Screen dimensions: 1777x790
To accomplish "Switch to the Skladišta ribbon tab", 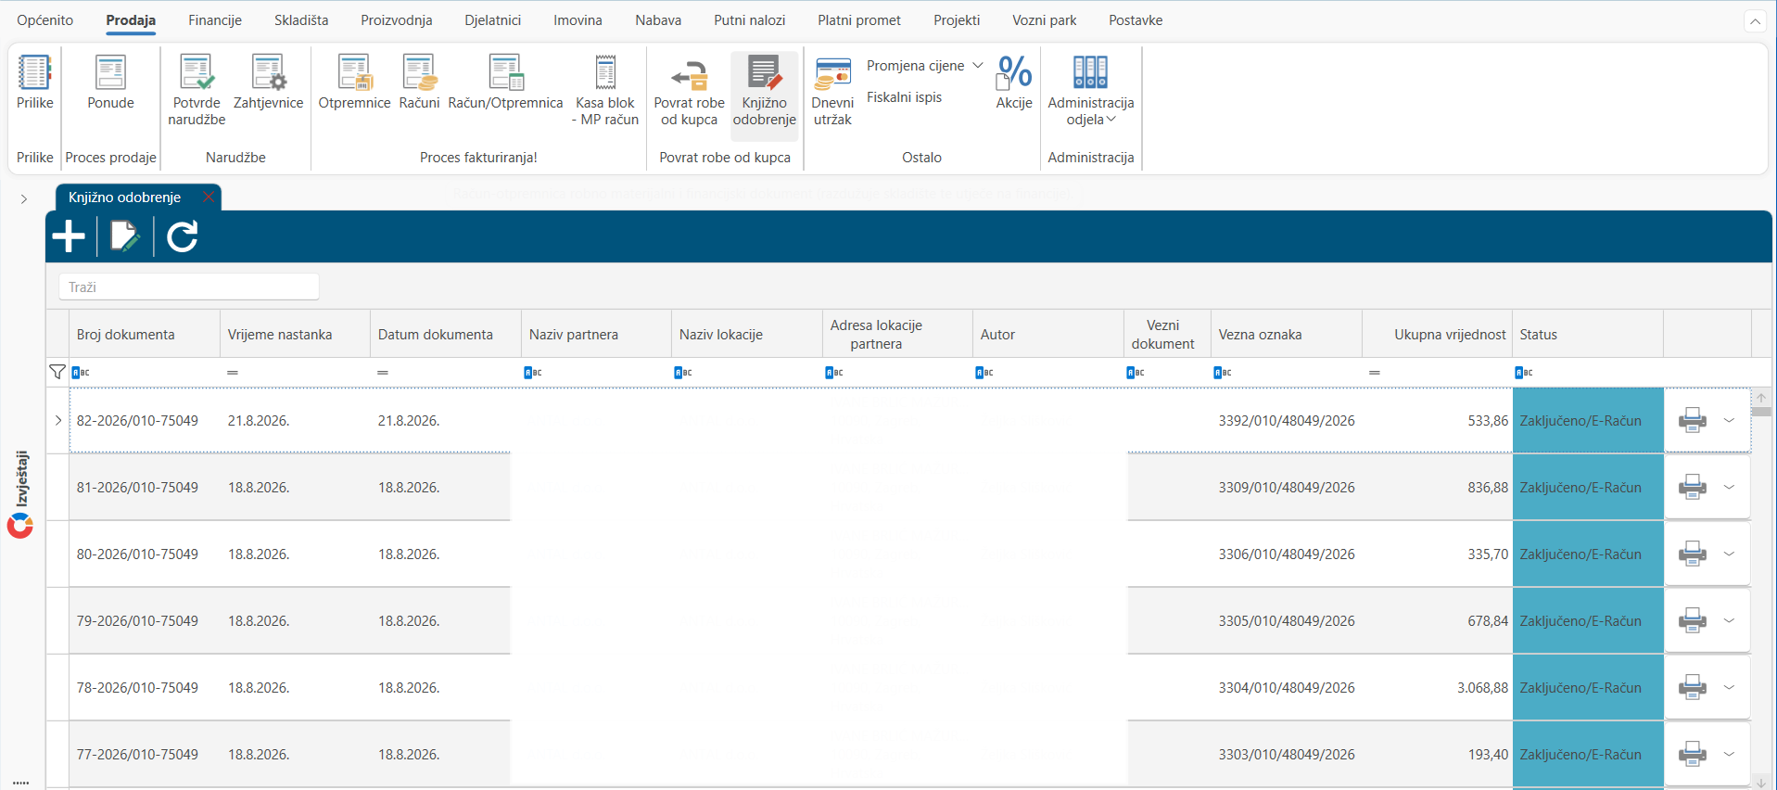I will pos(301,20).
